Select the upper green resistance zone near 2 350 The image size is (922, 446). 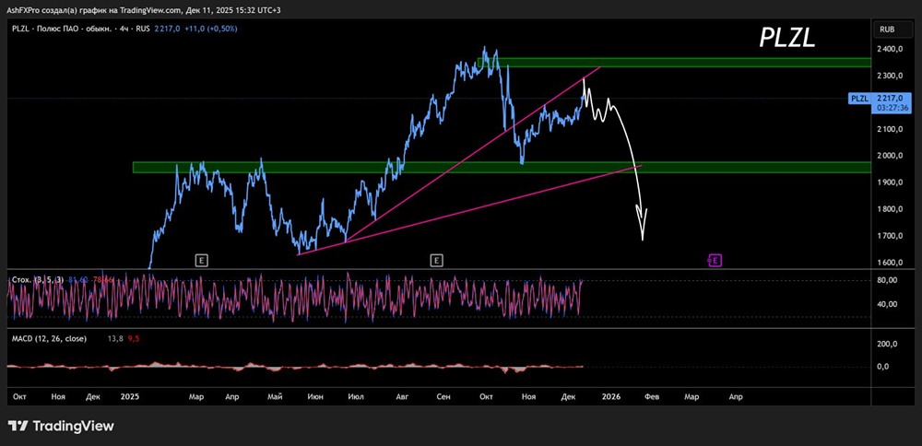(674, 63)
